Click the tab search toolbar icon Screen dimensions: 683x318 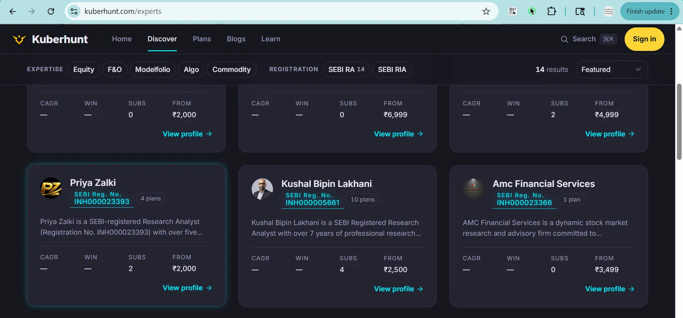580,12
